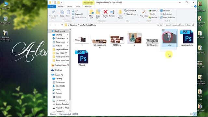
Task: Open the Manage tab
Action: (88, 6)
